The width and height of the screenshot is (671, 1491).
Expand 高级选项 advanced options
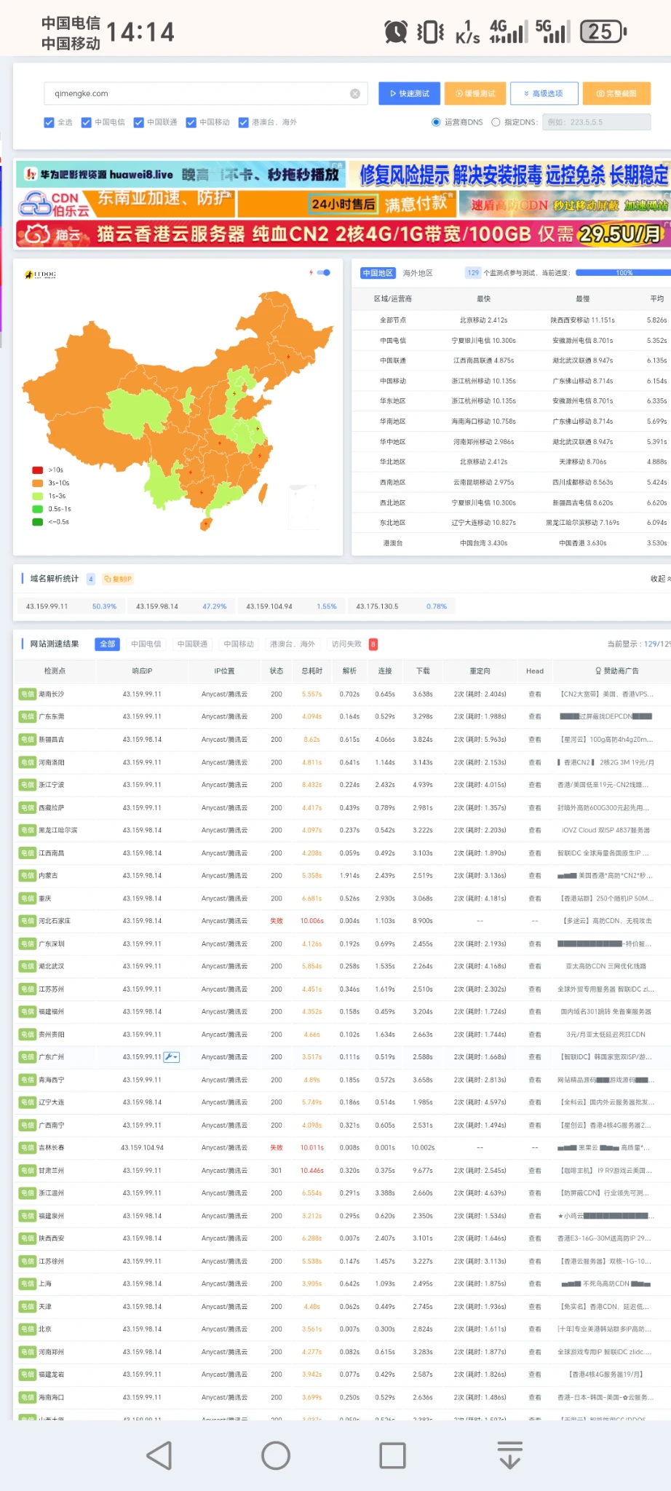click(x=544, y=94)
